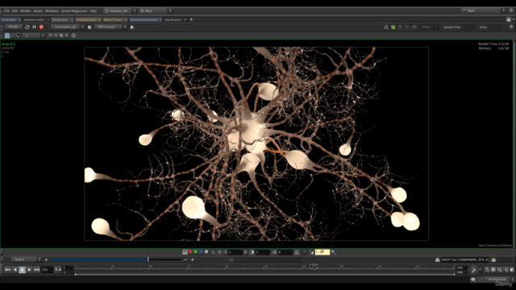Click the magnifier icon in render toolbar
The width and height of the screenshot is (516, 290).
point(407,27)
